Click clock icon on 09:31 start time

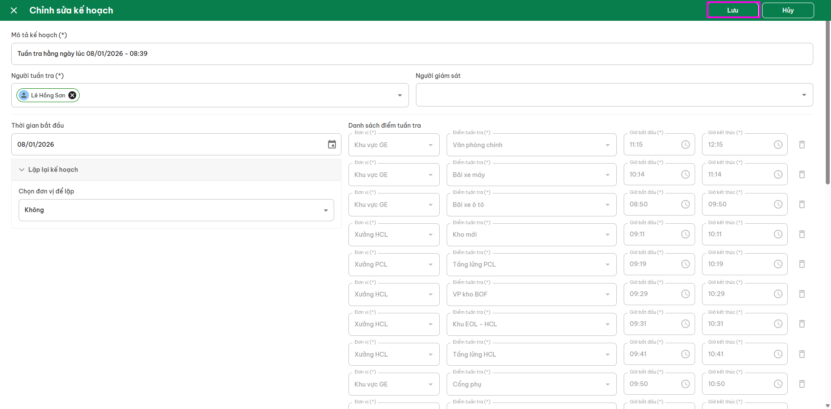(x=685, y=324)
